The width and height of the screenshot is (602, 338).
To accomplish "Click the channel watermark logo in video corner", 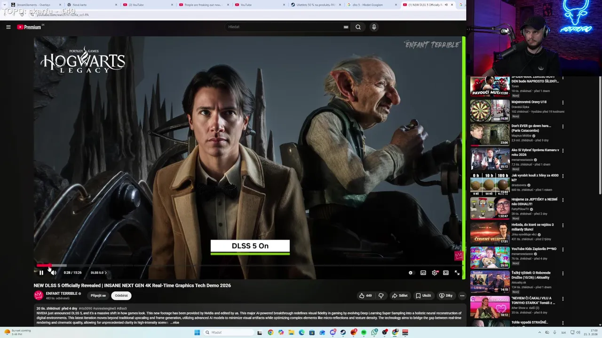I will click(x=459, y=255).
